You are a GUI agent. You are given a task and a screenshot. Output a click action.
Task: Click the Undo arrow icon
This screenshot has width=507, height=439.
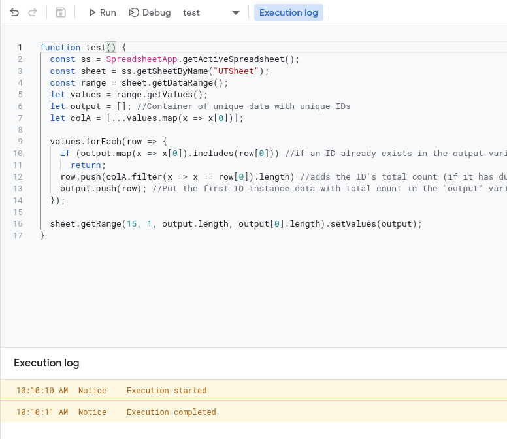tap(14, 12)
